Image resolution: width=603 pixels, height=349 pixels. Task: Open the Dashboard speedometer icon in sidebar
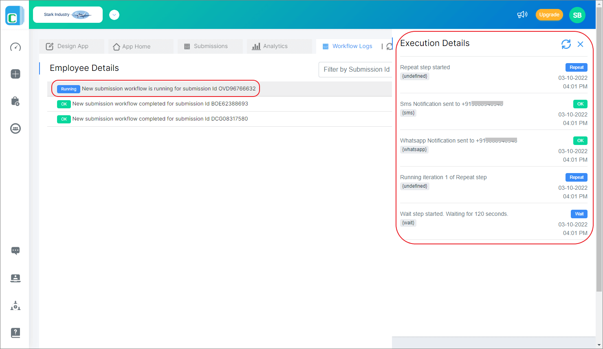click(15, 47)
